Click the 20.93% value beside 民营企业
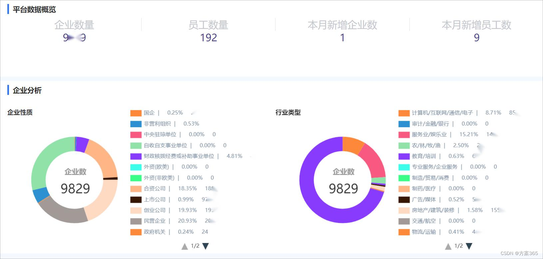The height and width of the screenshot is (259, 543). 188,221
